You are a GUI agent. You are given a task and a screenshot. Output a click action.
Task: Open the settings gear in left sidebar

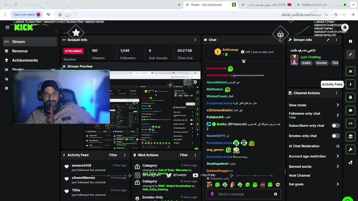[6, 88]
